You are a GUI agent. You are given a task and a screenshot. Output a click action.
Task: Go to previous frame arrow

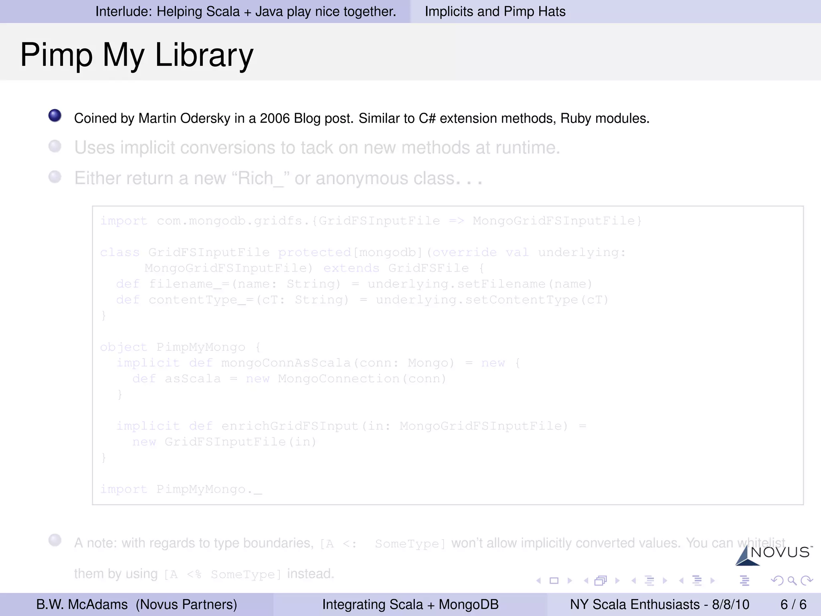click(x=586, y=580)
